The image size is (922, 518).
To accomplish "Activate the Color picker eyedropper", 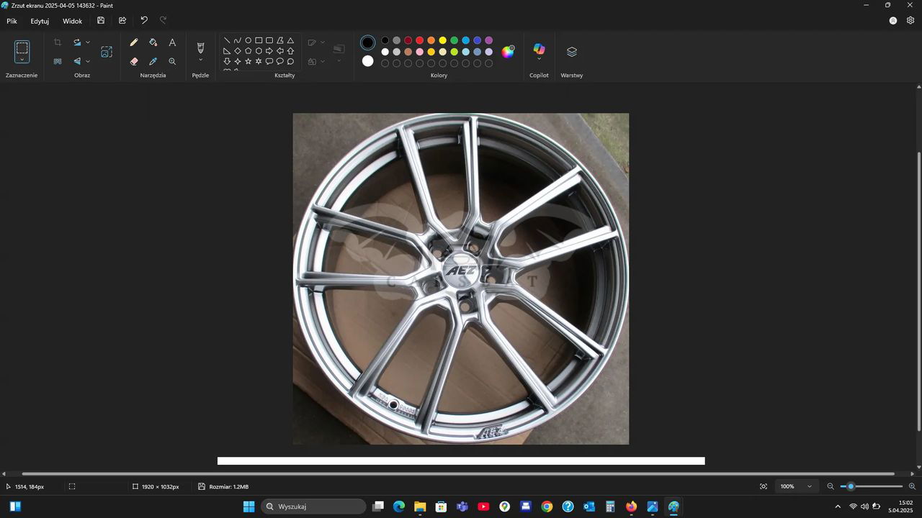I will [153, 62].
